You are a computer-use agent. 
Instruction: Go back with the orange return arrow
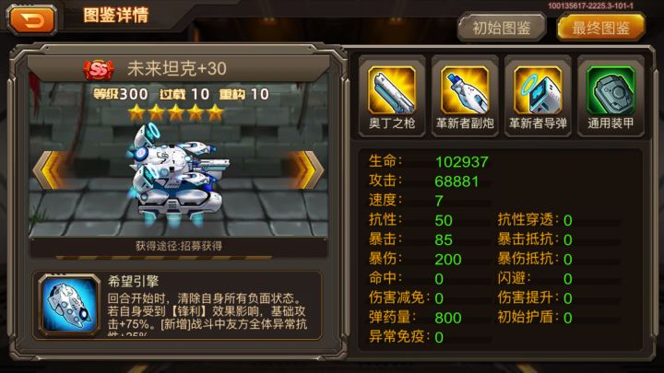tap(31, 19)
